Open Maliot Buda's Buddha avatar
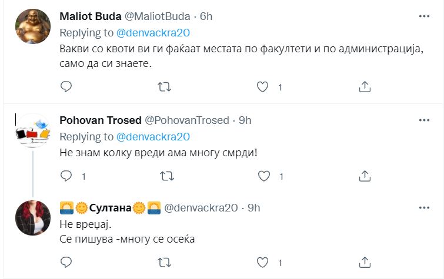 pos(32,26)
